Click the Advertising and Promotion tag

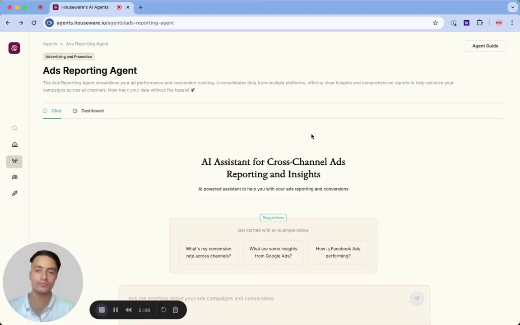click(x=69, y=57)
